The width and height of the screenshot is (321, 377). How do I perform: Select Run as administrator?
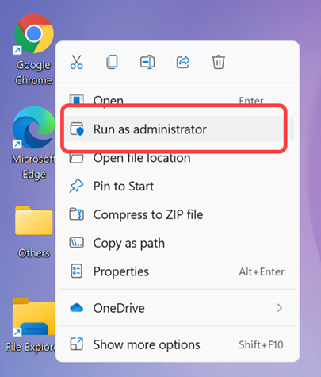click(179, 129)
